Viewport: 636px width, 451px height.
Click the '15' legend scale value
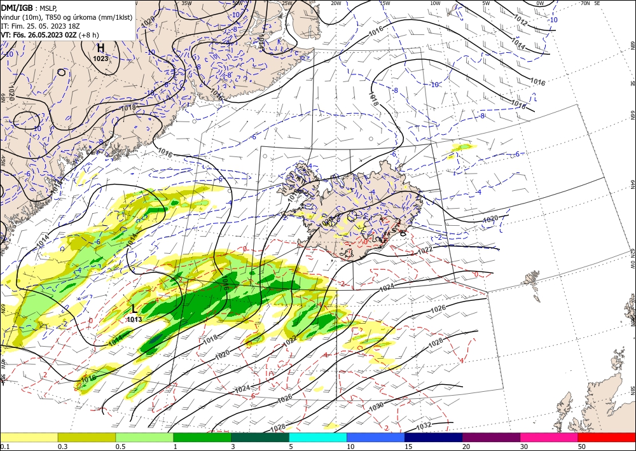(408, 447)
